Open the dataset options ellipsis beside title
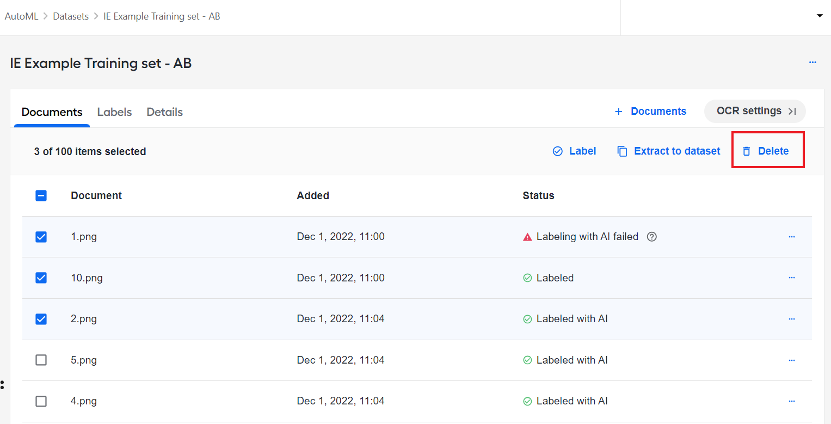The image size is (831, 424). pos(812,63)
